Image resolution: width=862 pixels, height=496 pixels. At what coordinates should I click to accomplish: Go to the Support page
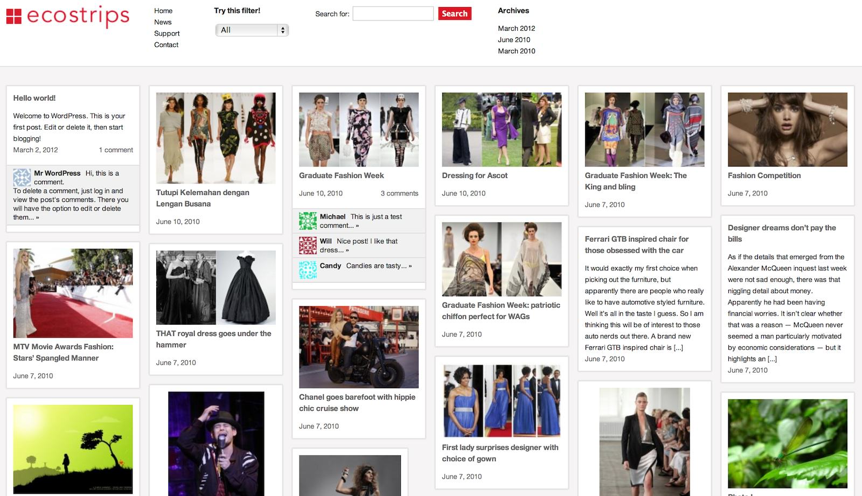coord(166,33)
